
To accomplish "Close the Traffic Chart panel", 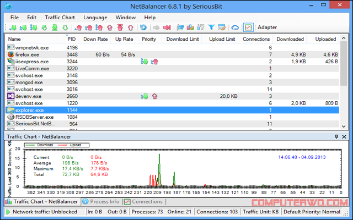I will pos(344,136).
